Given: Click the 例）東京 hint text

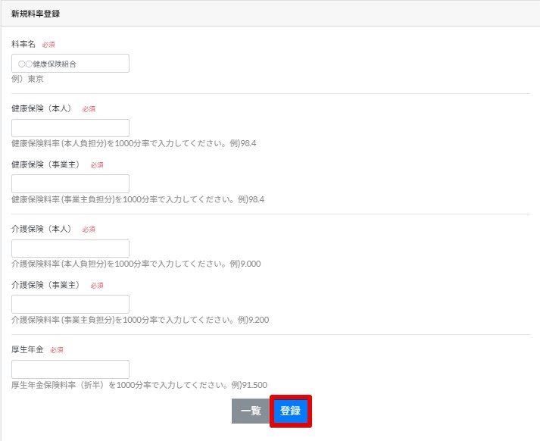Looking at the screenshot, I should pos(27,79).
